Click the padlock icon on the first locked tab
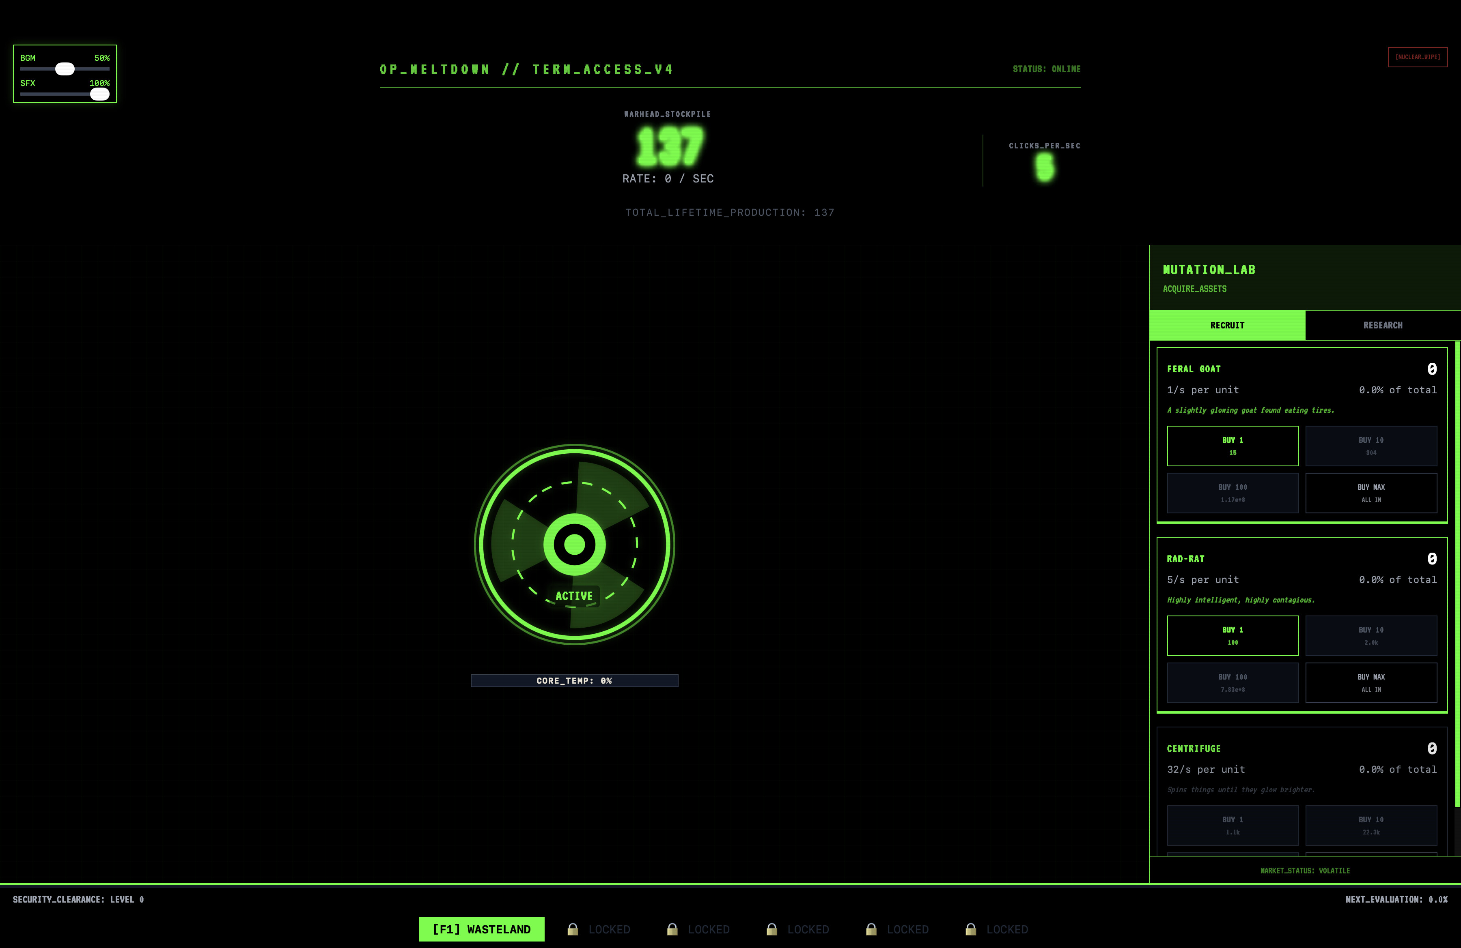 (x=573, y=929)
